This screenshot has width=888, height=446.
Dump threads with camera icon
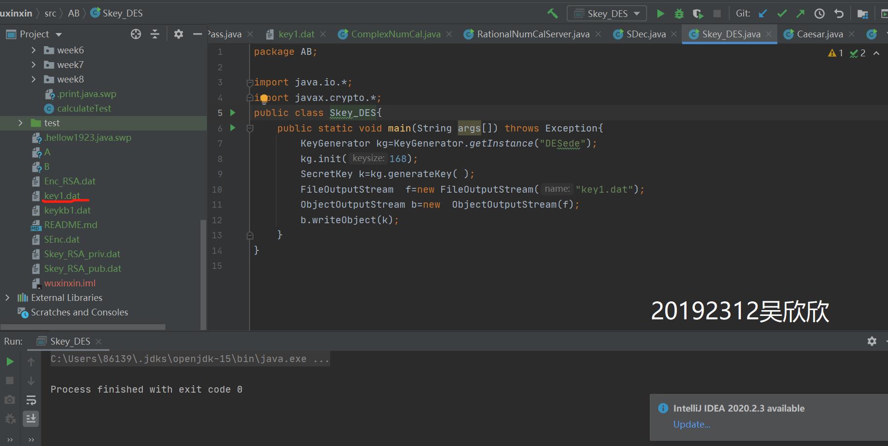(x=10, y=399)
